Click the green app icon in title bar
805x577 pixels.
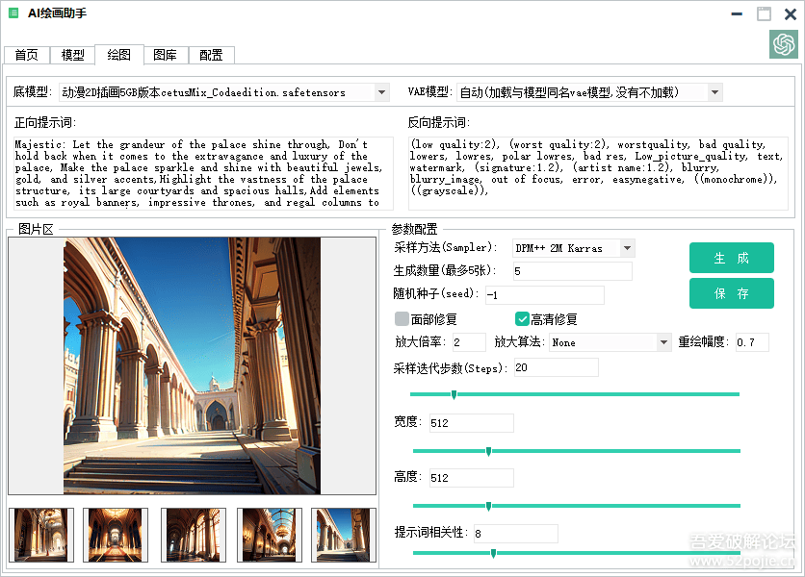[x=13, y=13]
